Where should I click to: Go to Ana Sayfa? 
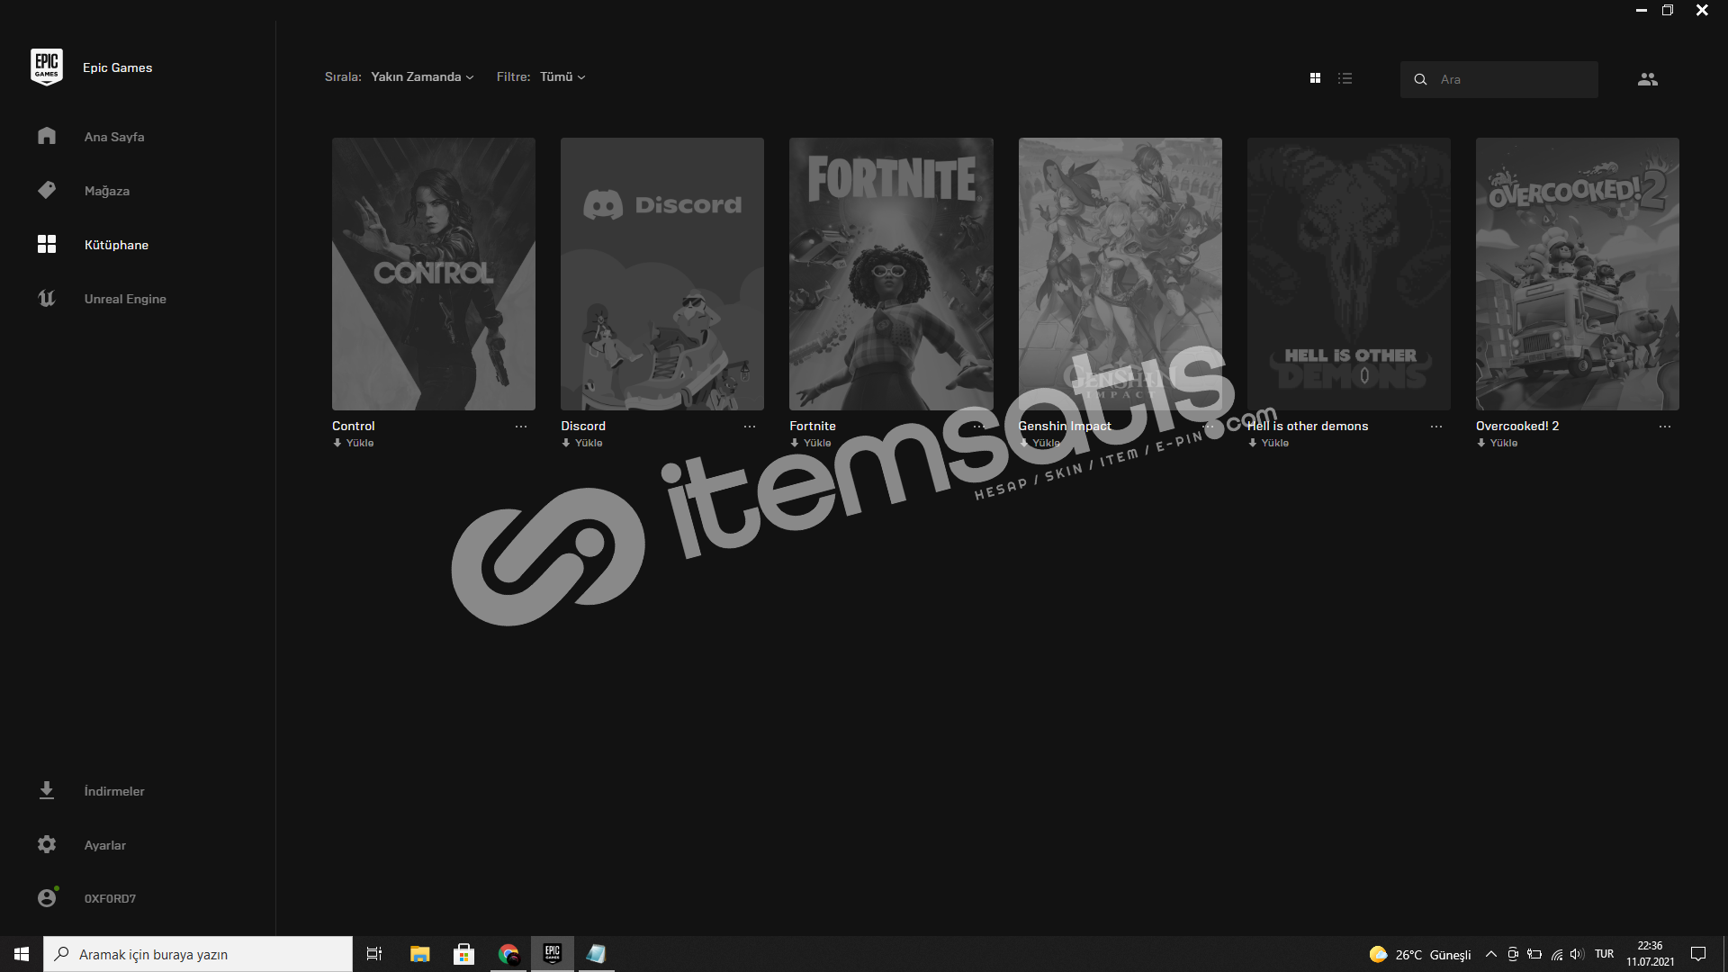click(x=114, y=137)
